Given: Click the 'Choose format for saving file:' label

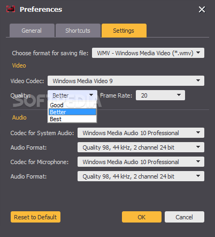Looking at the screenshot, I should [50, 53].
